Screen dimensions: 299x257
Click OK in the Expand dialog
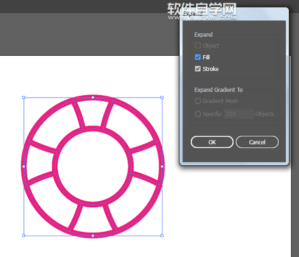click(x=212, y=142)
